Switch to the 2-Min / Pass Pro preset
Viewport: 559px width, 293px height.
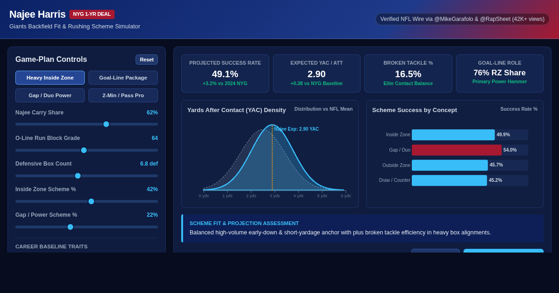pyautogui.click(x=123, y=95)
